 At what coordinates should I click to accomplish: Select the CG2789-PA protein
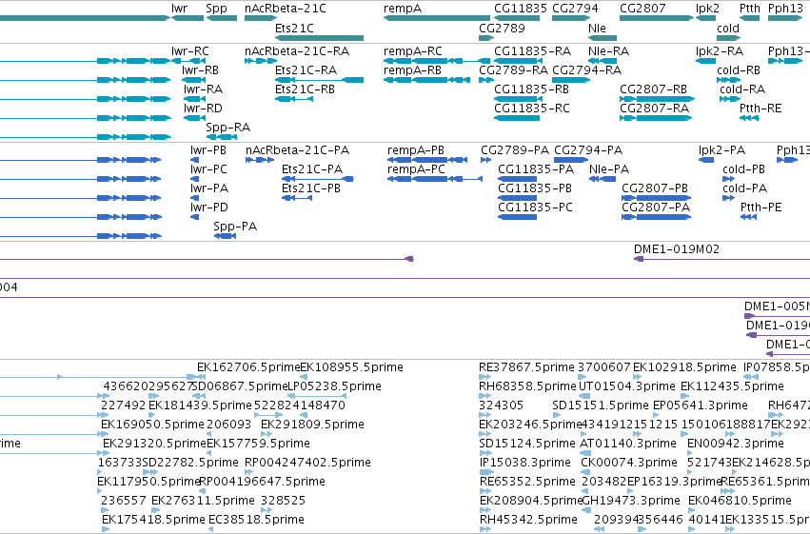point(485,160)
